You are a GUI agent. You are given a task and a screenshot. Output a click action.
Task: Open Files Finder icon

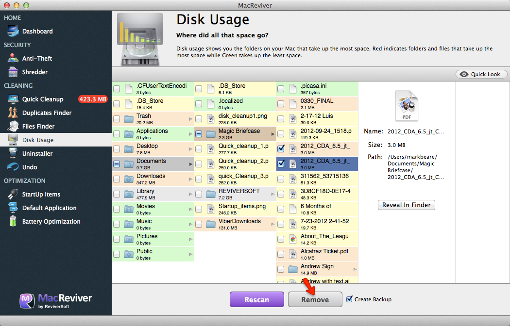click(13, 127)
